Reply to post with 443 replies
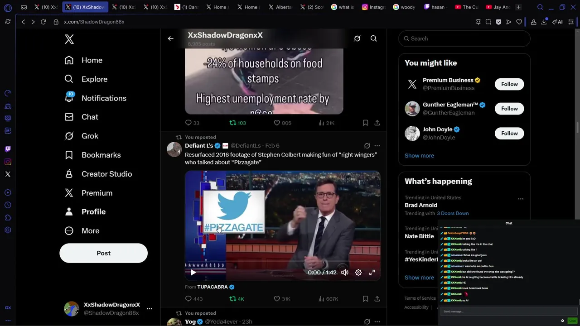Image resolution: width=580 pixels, height=326 pixels. click(x=193, y=299)
